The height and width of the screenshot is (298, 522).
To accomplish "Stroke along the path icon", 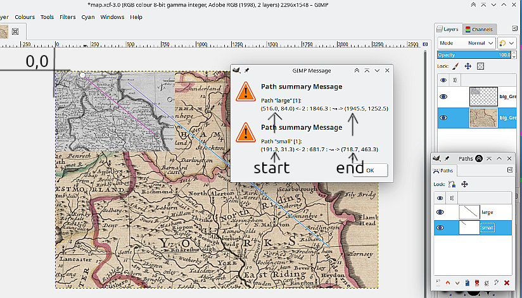I will coord(497,283).
